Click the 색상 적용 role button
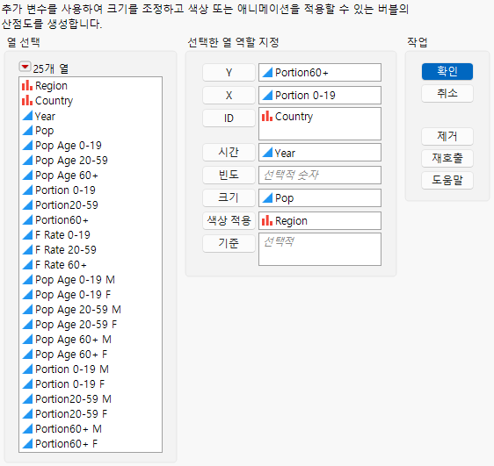This screenshot has width=494, height=466. 229,220
